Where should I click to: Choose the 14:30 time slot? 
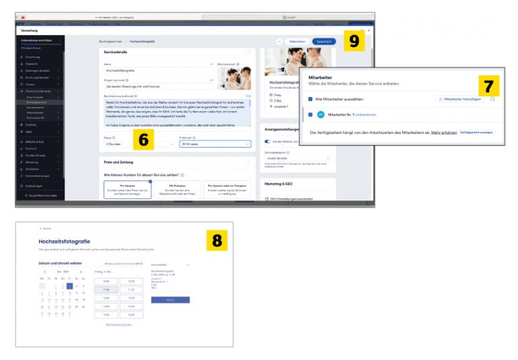[x=131, y=315]
